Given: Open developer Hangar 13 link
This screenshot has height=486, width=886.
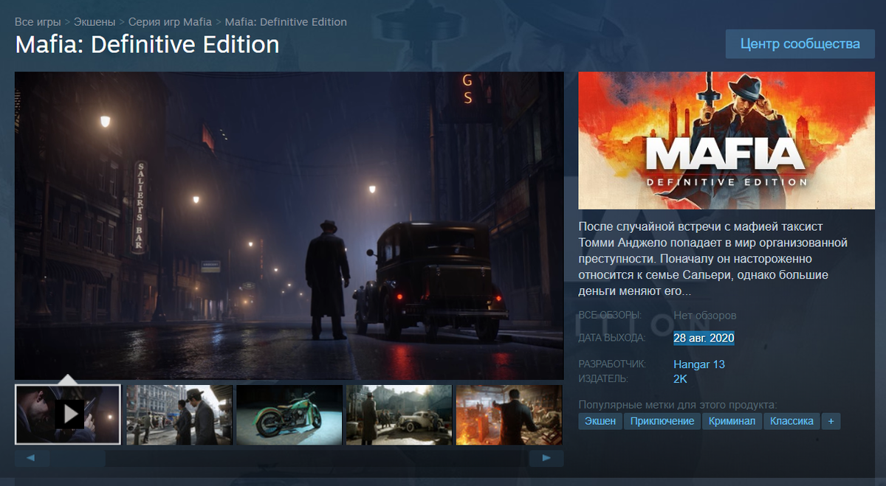Looking at the screenshot, I should pos(699,364).
